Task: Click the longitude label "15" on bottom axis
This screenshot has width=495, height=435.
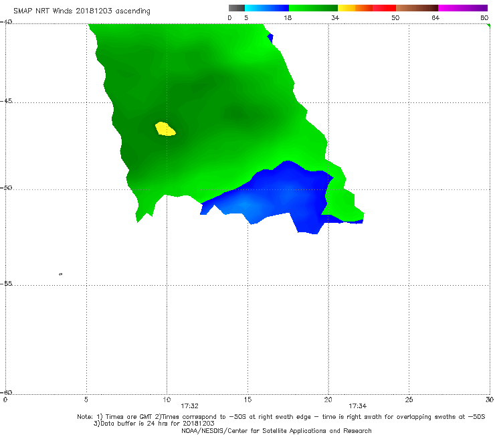Action: click(x=248, y=400)
